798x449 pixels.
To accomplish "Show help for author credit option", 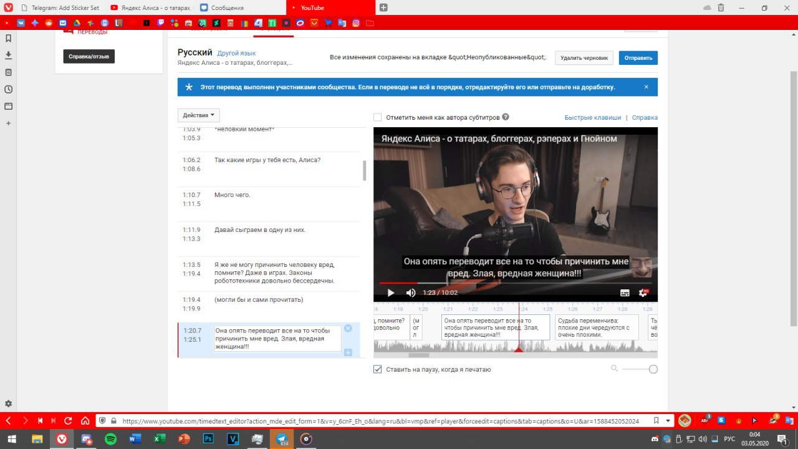I will (x=506, y=117).
